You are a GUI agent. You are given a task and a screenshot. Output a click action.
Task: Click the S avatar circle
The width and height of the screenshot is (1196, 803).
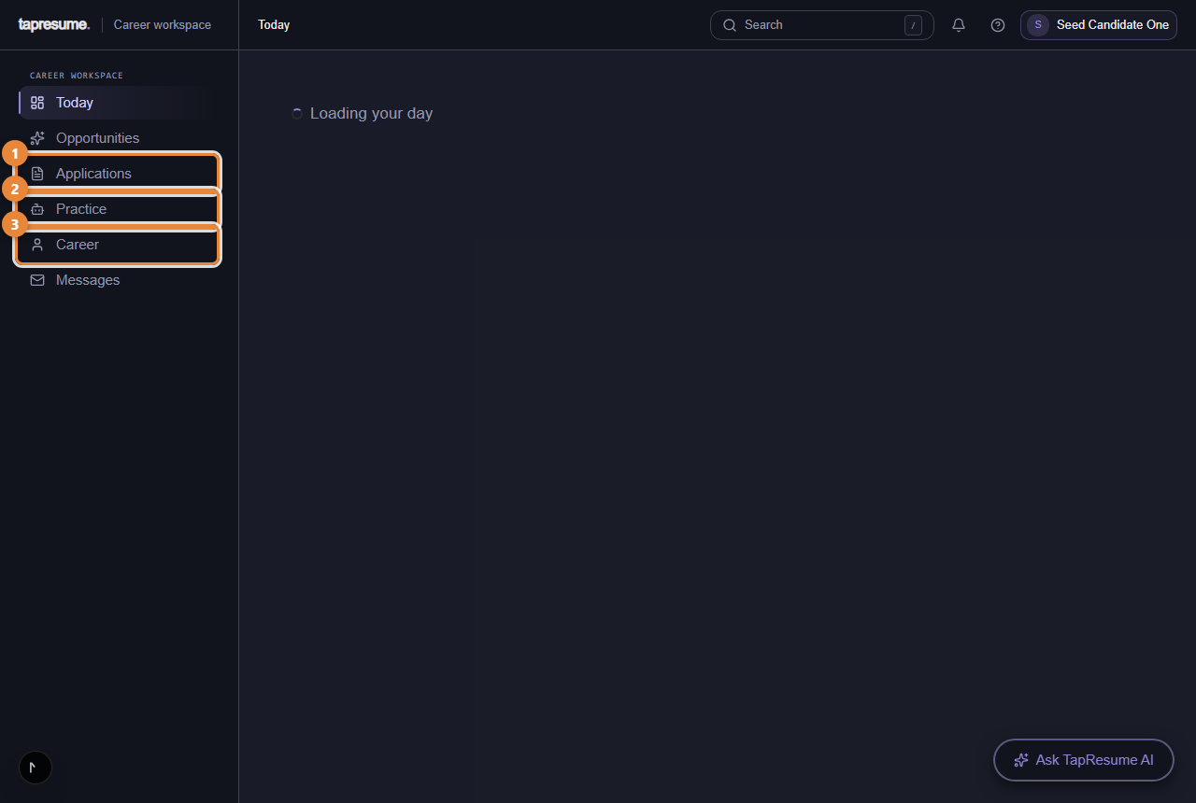point(1038,25)
